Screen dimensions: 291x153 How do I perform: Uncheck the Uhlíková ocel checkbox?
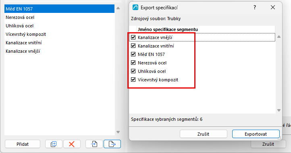[x=133, y=71]
